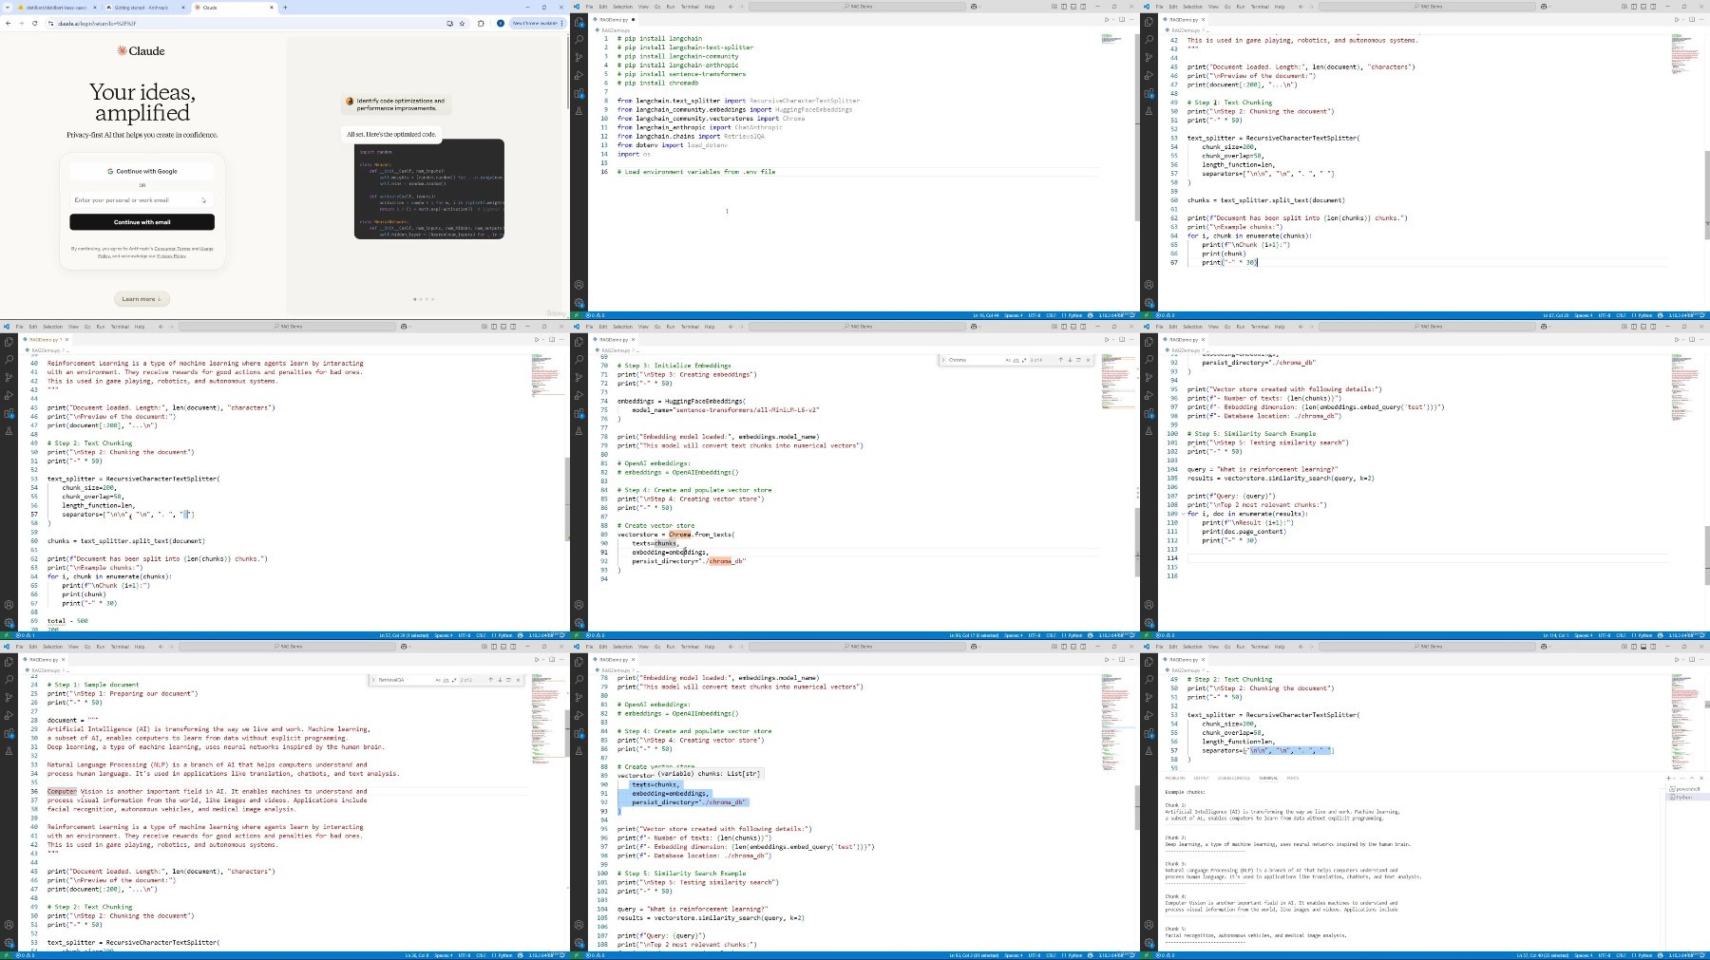The height and width of the screenshot is (960, 1710).
Task: Open new-terminal launch profile dropdown arrow
Action: [x=1675, y=778]
